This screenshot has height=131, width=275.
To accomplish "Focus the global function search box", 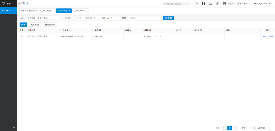I will point(177,4).
